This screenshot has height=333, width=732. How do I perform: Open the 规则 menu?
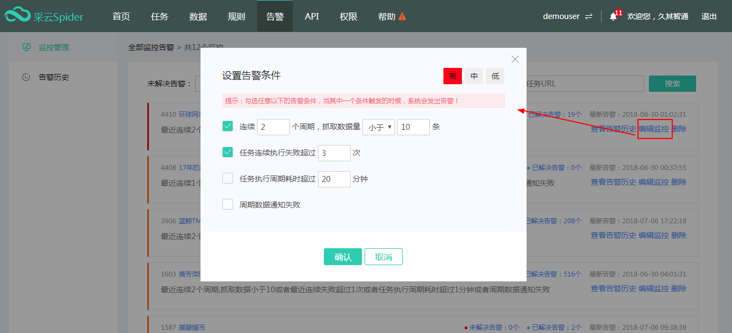point(236,16)
